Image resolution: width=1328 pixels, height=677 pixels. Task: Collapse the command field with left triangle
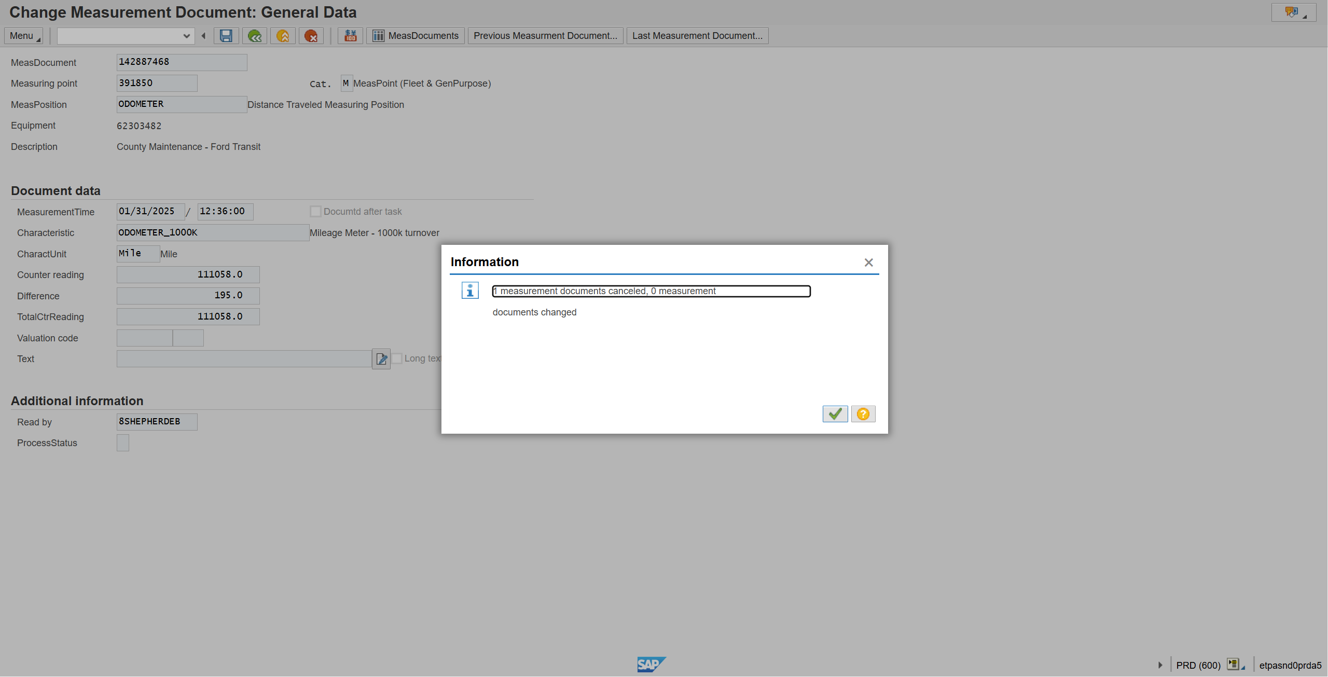(203, 36)
